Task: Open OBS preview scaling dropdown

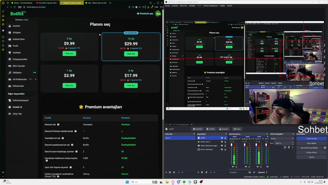Action: [191, 125]
